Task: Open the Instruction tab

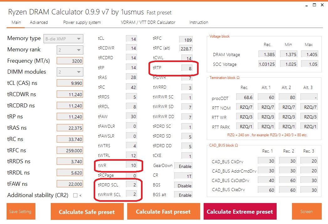Action: point(199,23)
